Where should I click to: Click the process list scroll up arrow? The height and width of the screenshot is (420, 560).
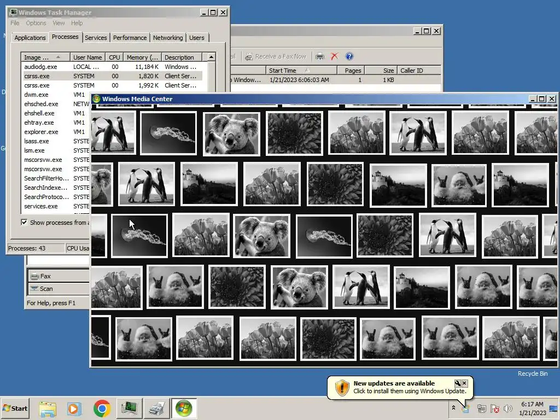(212, 57)
